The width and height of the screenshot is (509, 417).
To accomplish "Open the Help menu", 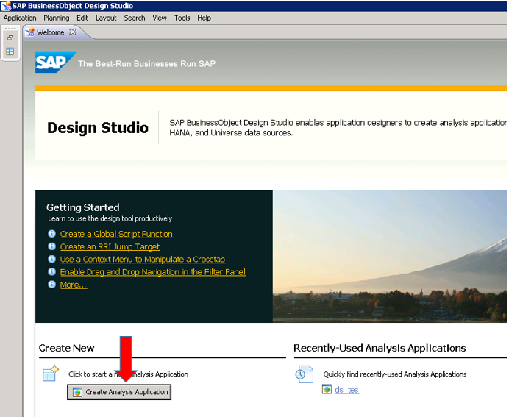I will tap(204, 18).
